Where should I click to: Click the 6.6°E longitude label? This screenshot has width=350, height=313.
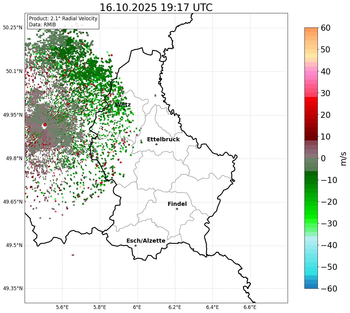[250, 307]
